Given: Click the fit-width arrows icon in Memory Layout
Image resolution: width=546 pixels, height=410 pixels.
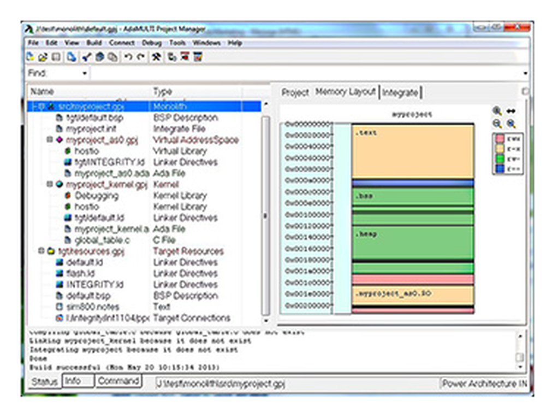Looking at the screenshot, I should [512, 111].
